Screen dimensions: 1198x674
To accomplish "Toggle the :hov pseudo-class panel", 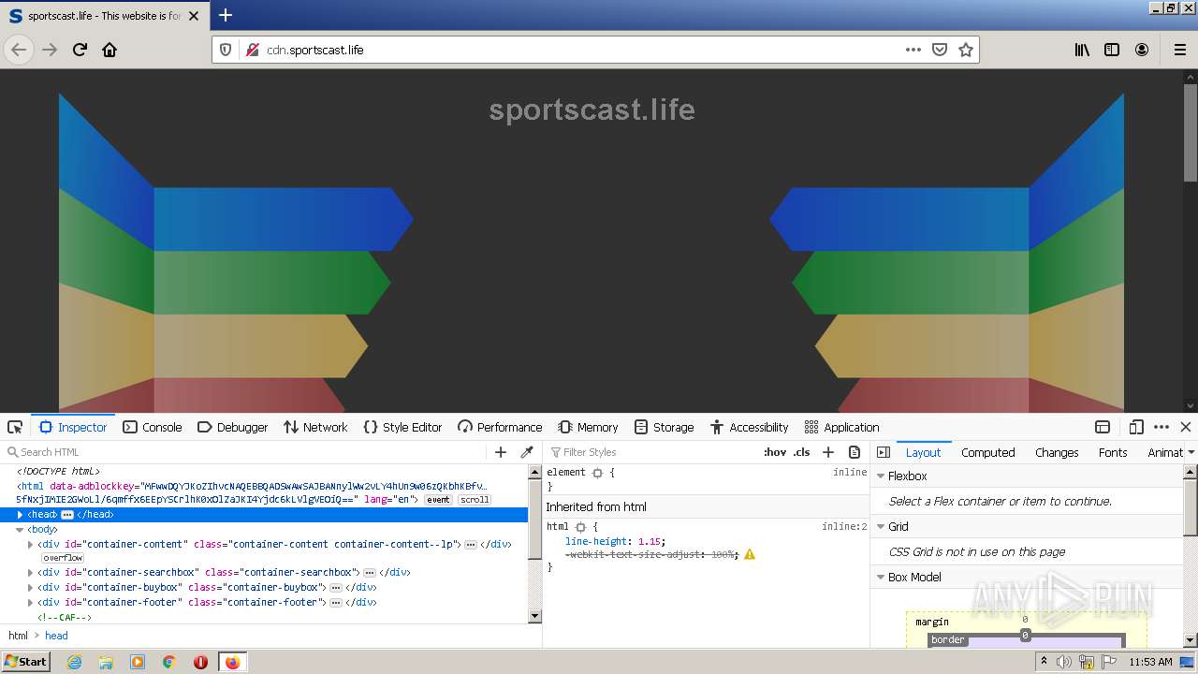I will [x=775, y=452].
